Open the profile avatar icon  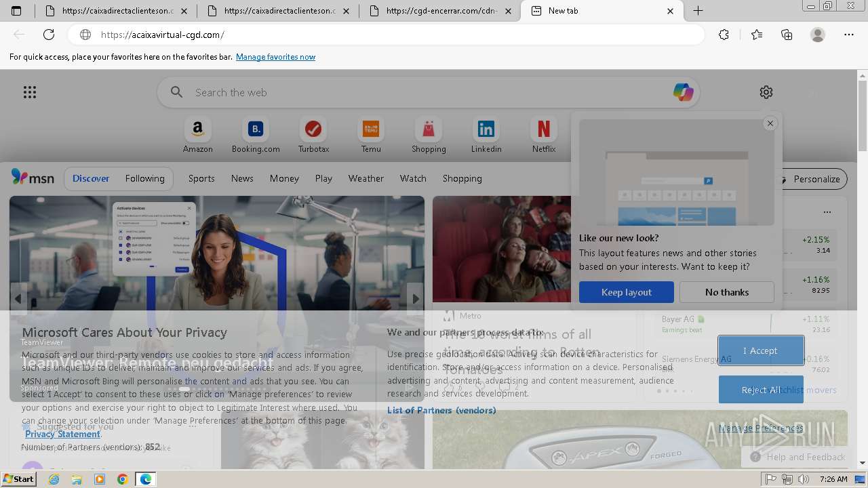coord(818,35)
